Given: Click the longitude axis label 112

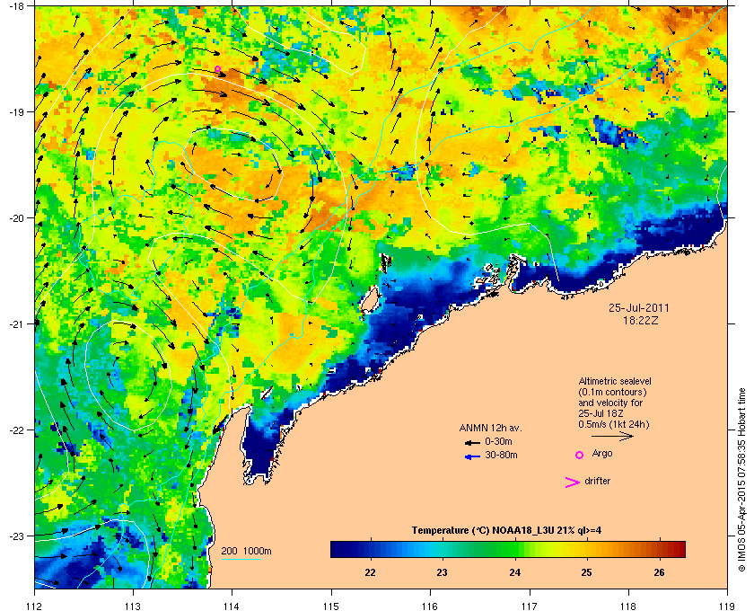Looking at the screenshot, I should click(35, 606).
